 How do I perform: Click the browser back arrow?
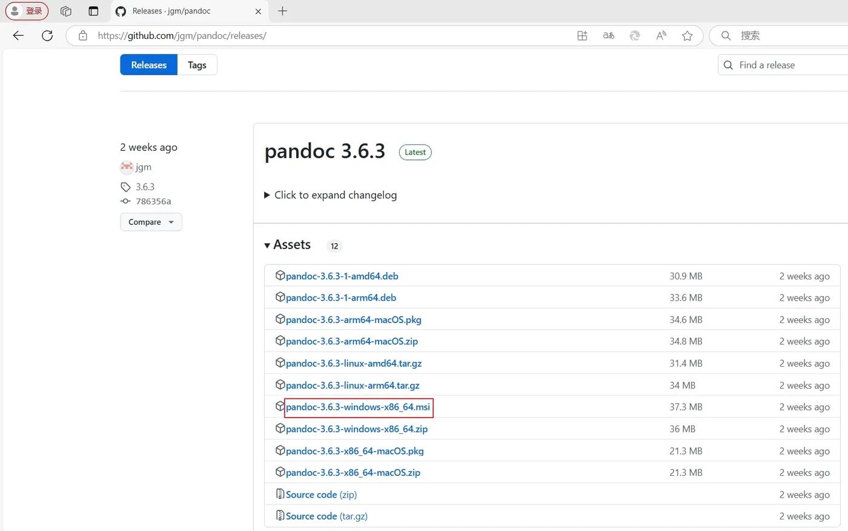18,36
